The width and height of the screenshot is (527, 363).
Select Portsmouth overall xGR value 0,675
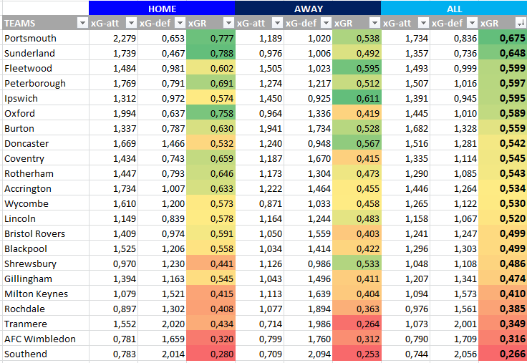pos(503,38)
